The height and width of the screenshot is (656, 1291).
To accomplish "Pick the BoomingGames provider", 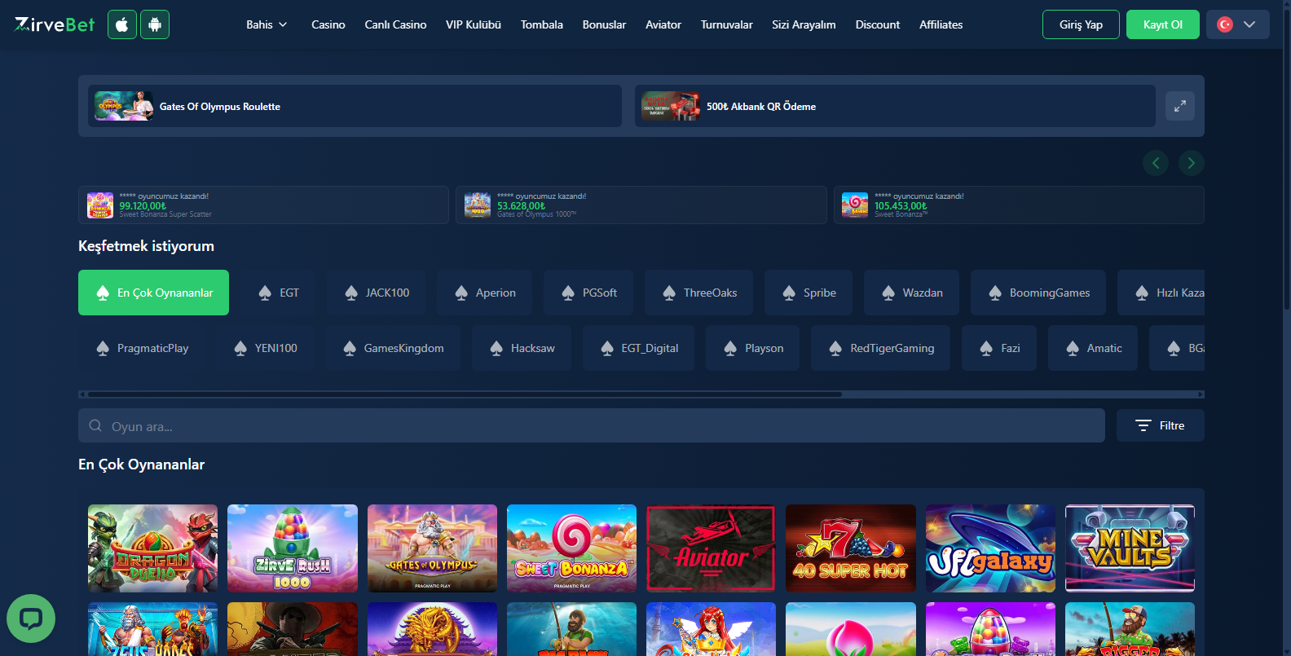I will [x=1038, y=293].
